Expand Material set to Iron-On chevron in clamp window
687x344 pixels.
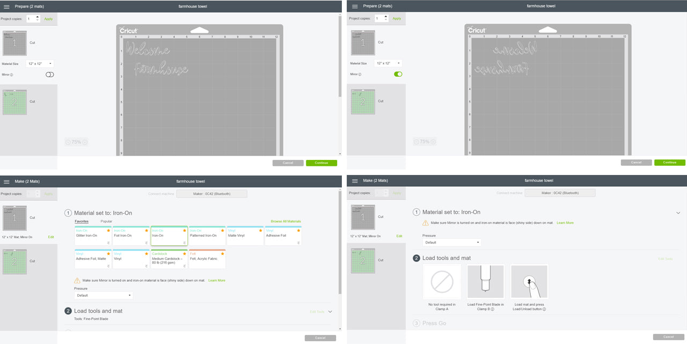(678, 213)
